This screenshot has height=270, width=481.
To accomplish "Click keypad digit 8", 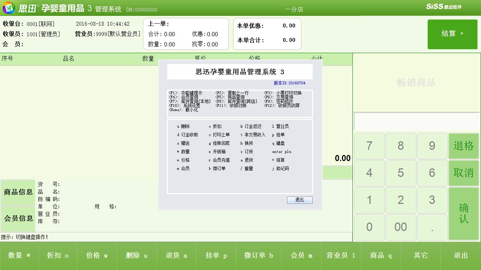I will (x=401, y=146).
